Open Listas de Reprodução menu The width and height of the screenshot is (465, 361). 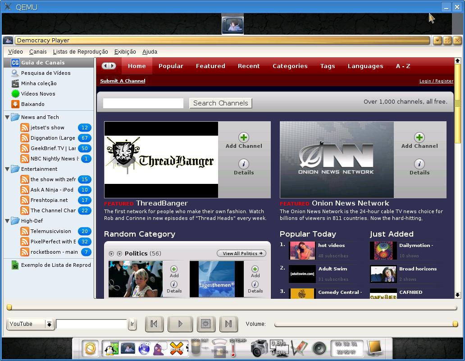(80, 52)
